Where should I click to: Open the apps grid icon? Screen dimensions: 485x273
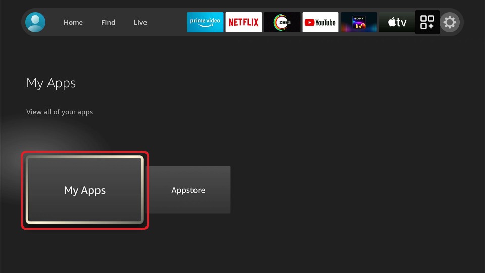(x=427, y=22)
